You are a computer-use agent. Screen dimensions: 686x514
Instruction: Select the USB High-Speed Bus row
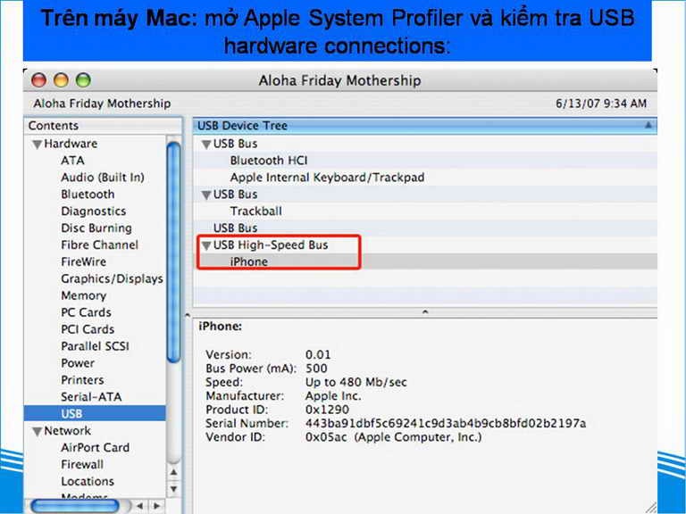(x=425, y=245)
